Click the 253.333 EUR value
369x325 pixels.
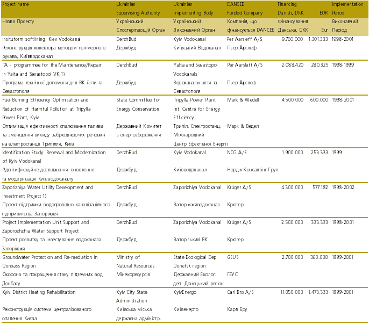click(319, 153)
